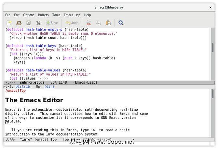The width and height of the screenshot is (218, 149).
Task: Open the Edit menu
Action: click(x=17, y=15)
